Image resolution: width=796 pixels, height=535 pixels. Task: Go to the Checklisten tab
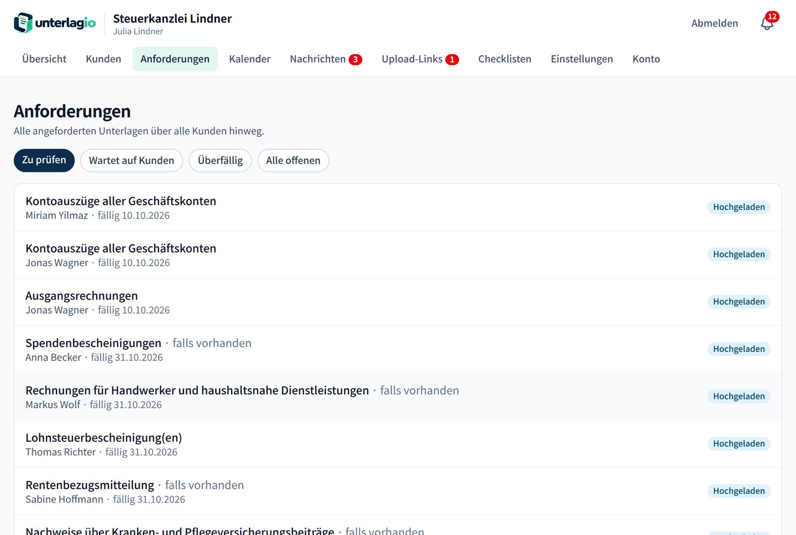pyautogui.click(x=504, y=59)
